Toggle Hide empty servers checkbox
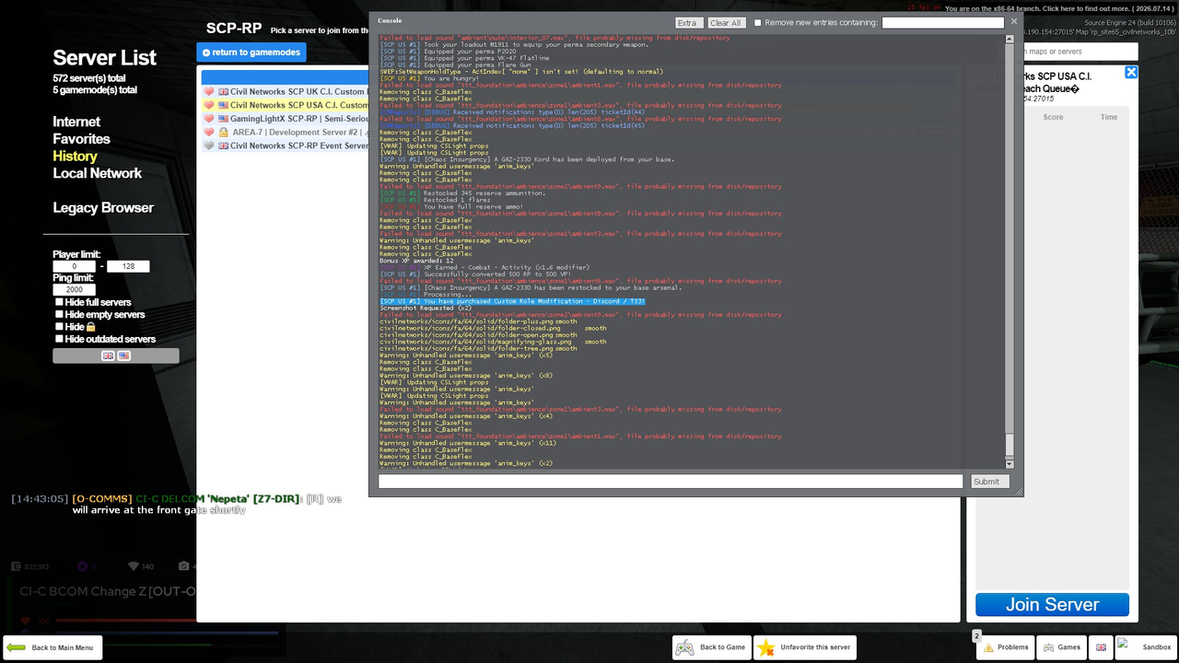 59,315
